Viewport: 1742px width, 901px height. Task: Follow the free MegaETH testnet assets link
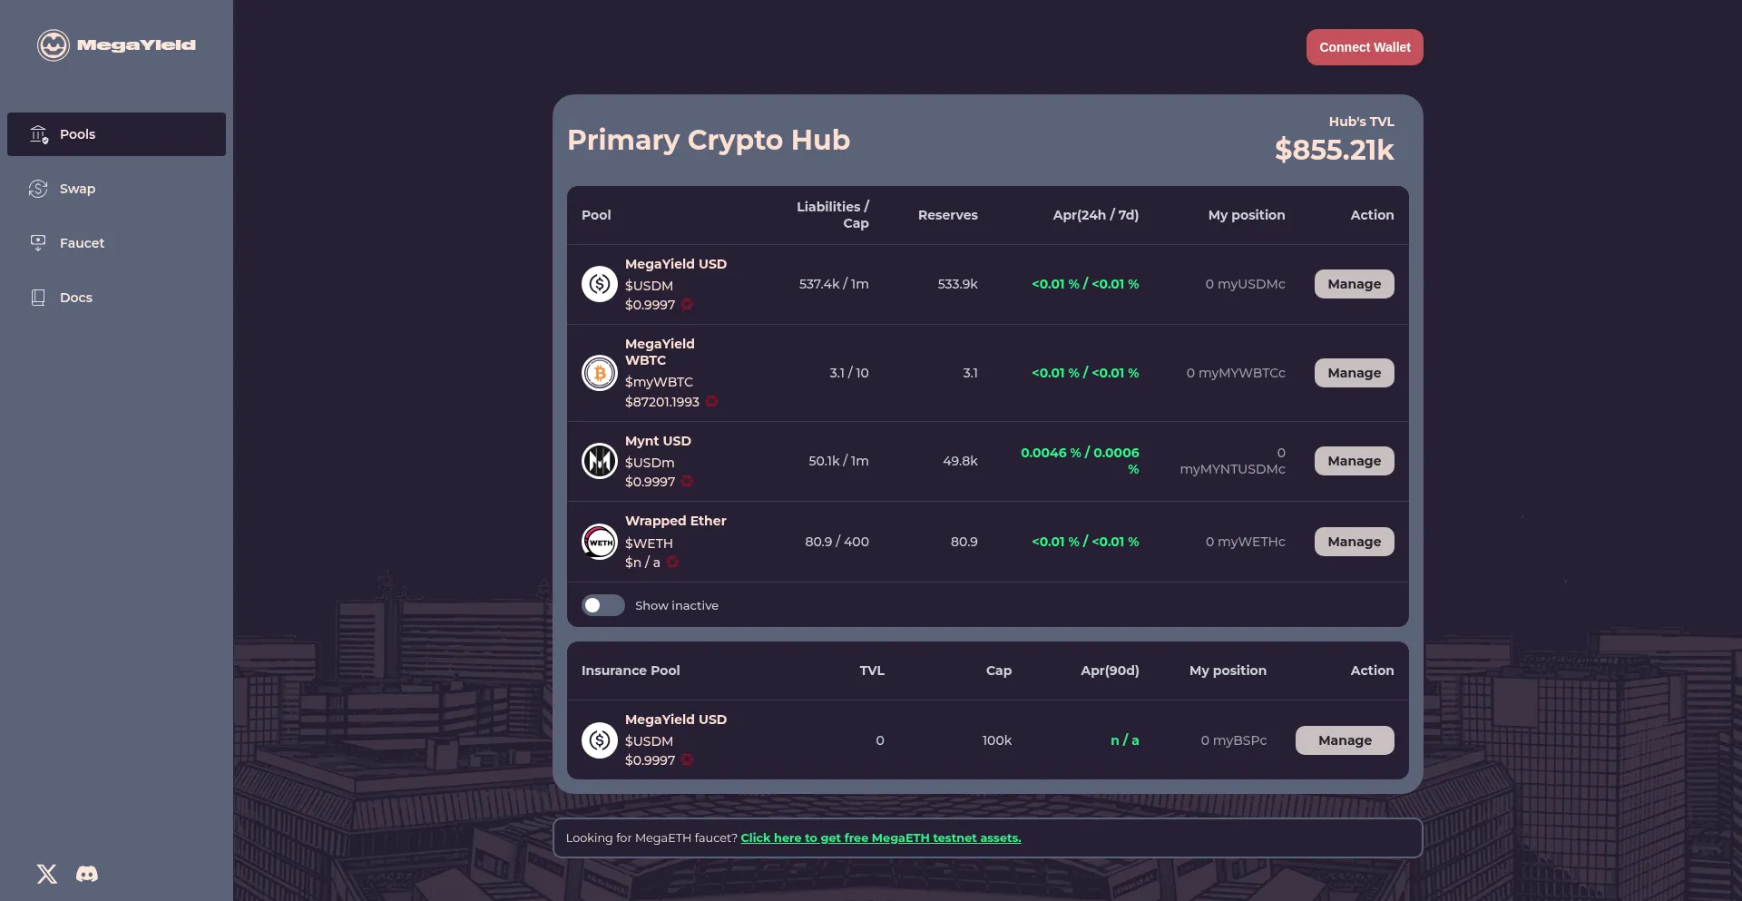click(880, 837)
